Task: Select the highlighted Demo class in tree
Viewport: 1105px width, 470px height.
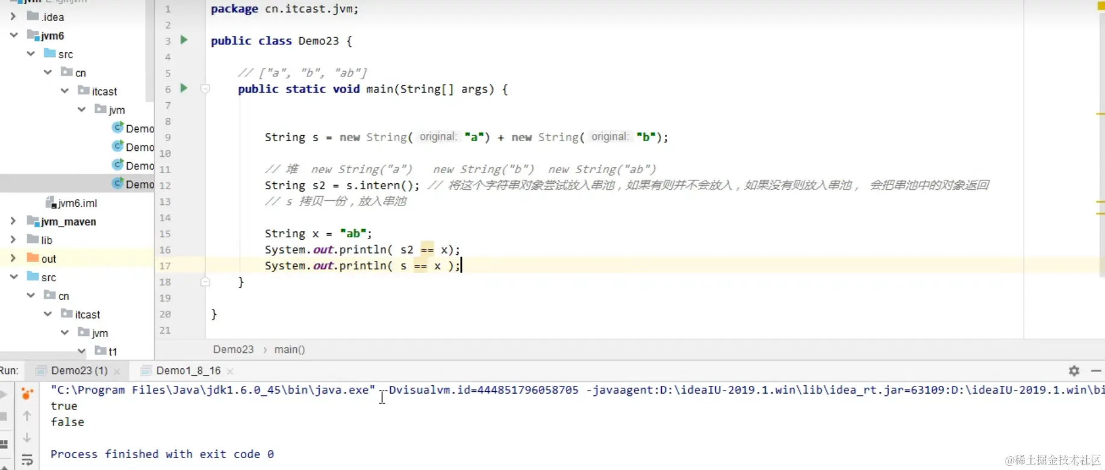Action: [77, 184]
